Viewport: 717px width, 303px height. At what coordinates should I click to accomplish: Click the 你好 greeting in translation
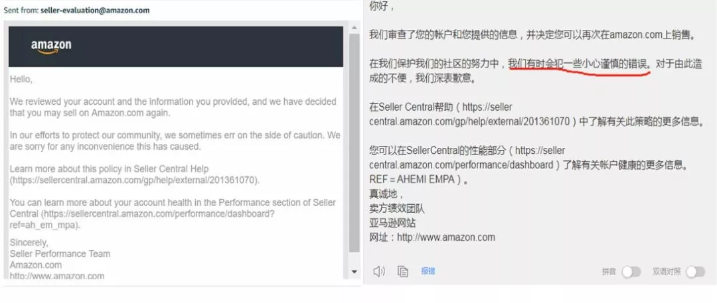pyautogui.click(x=381, y=7)
